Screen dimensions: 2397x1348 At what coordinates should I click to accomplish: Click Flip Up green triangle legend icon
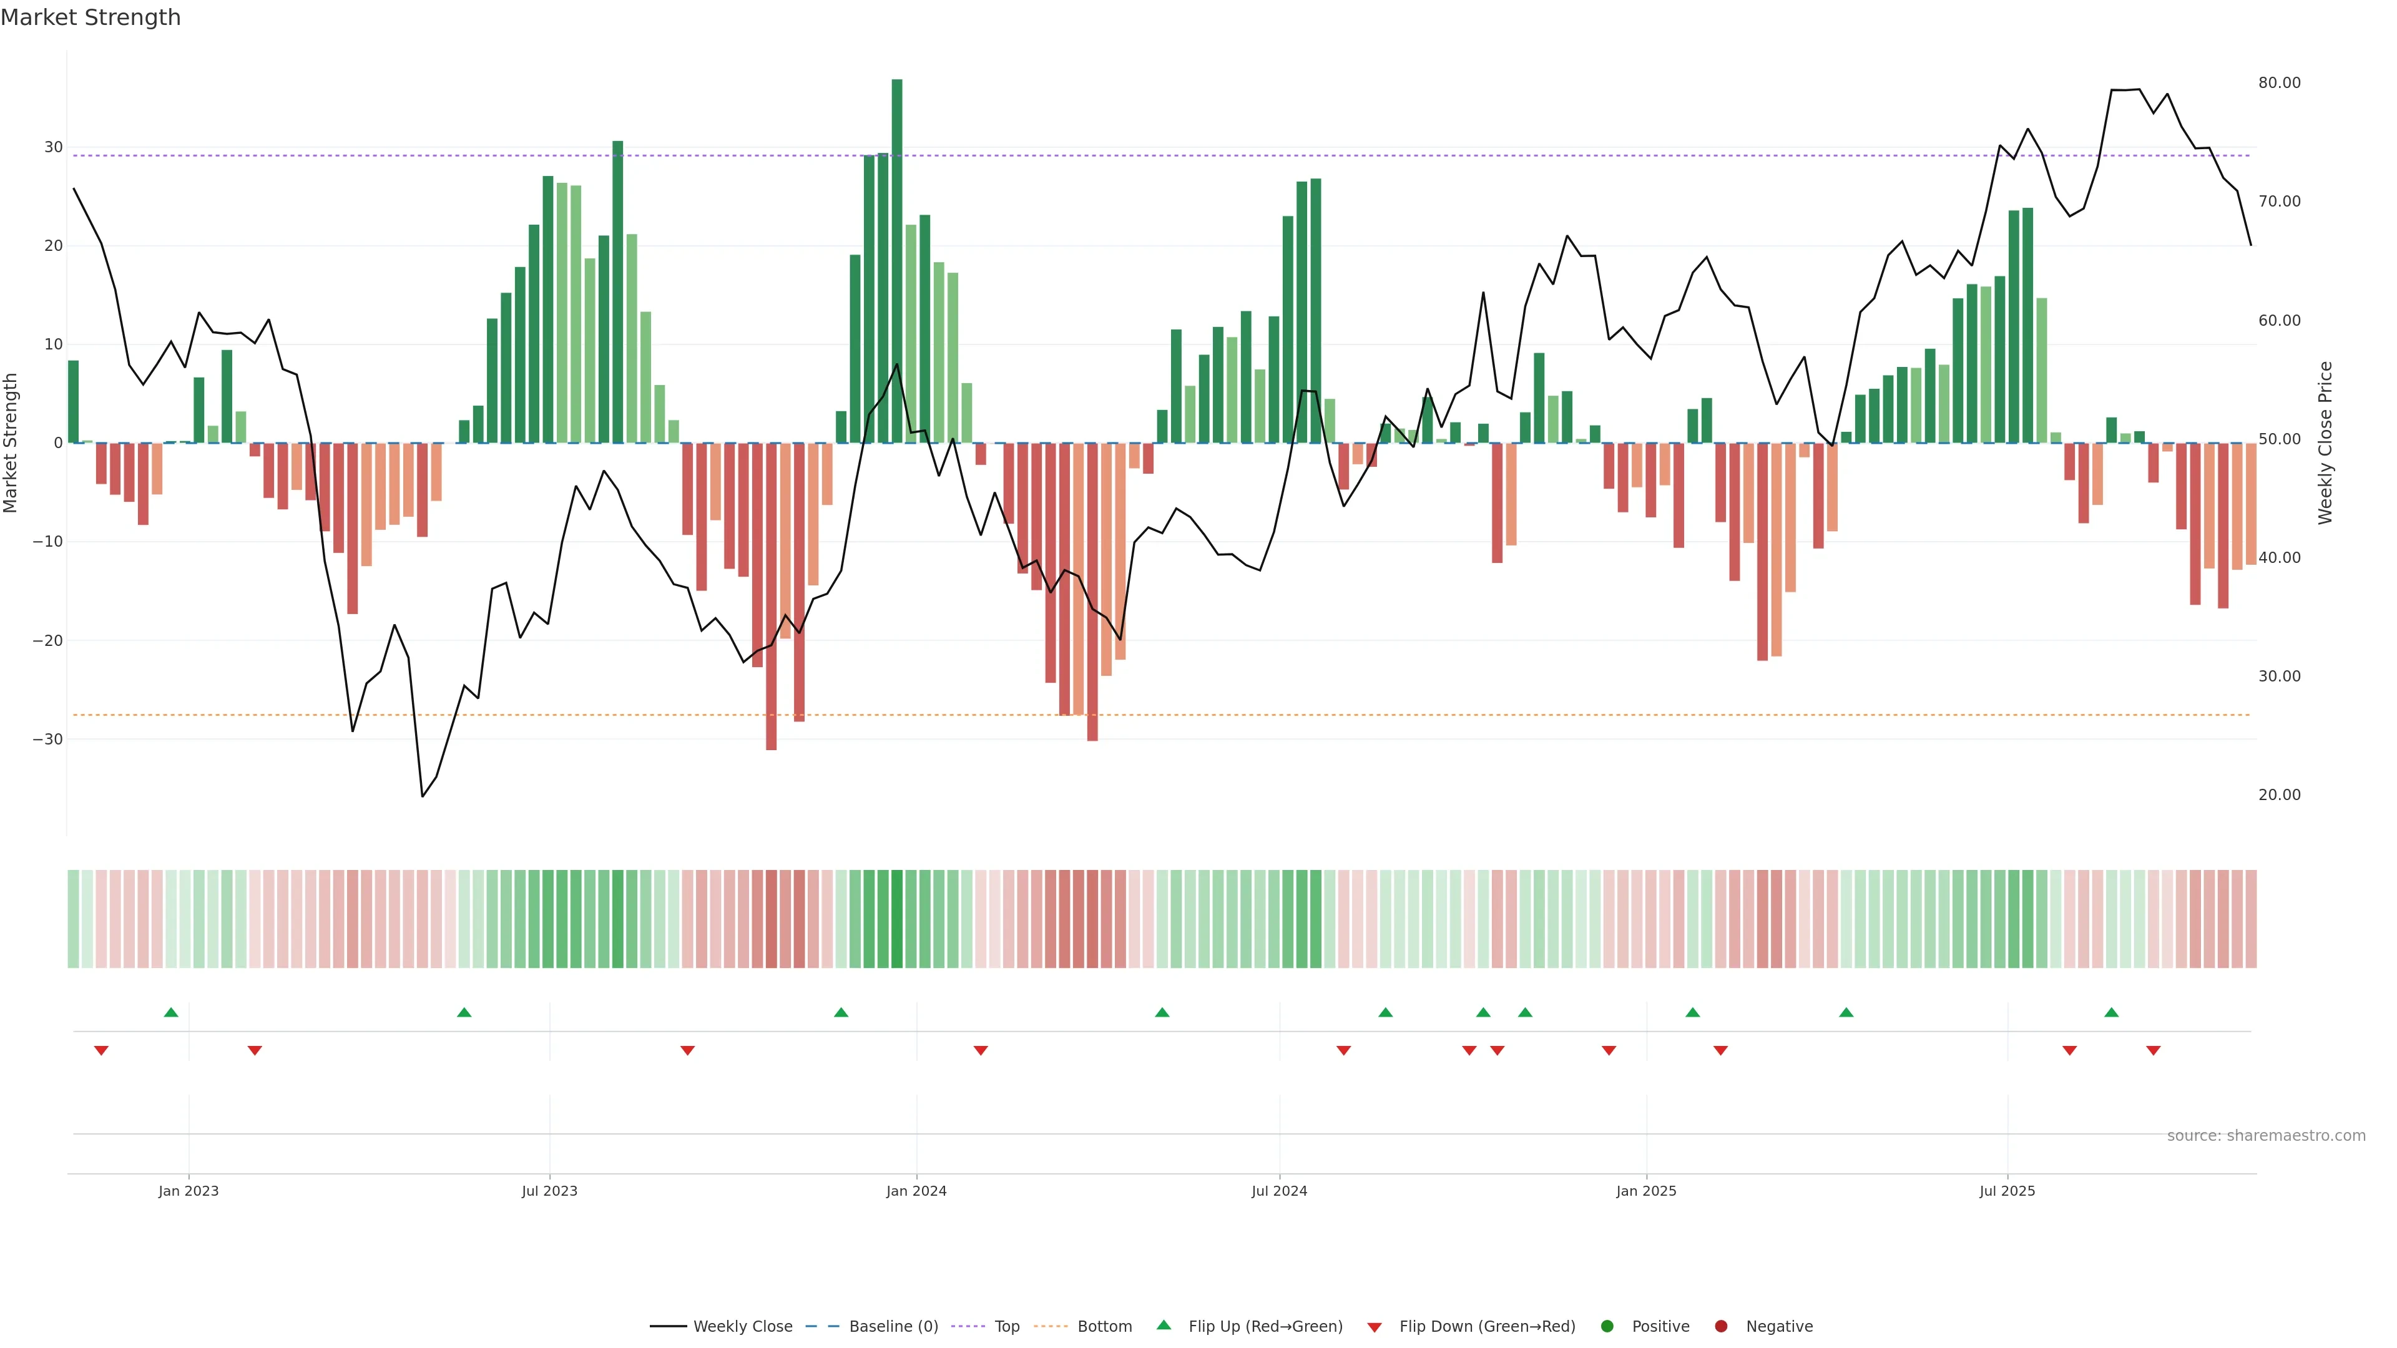1163,1325
